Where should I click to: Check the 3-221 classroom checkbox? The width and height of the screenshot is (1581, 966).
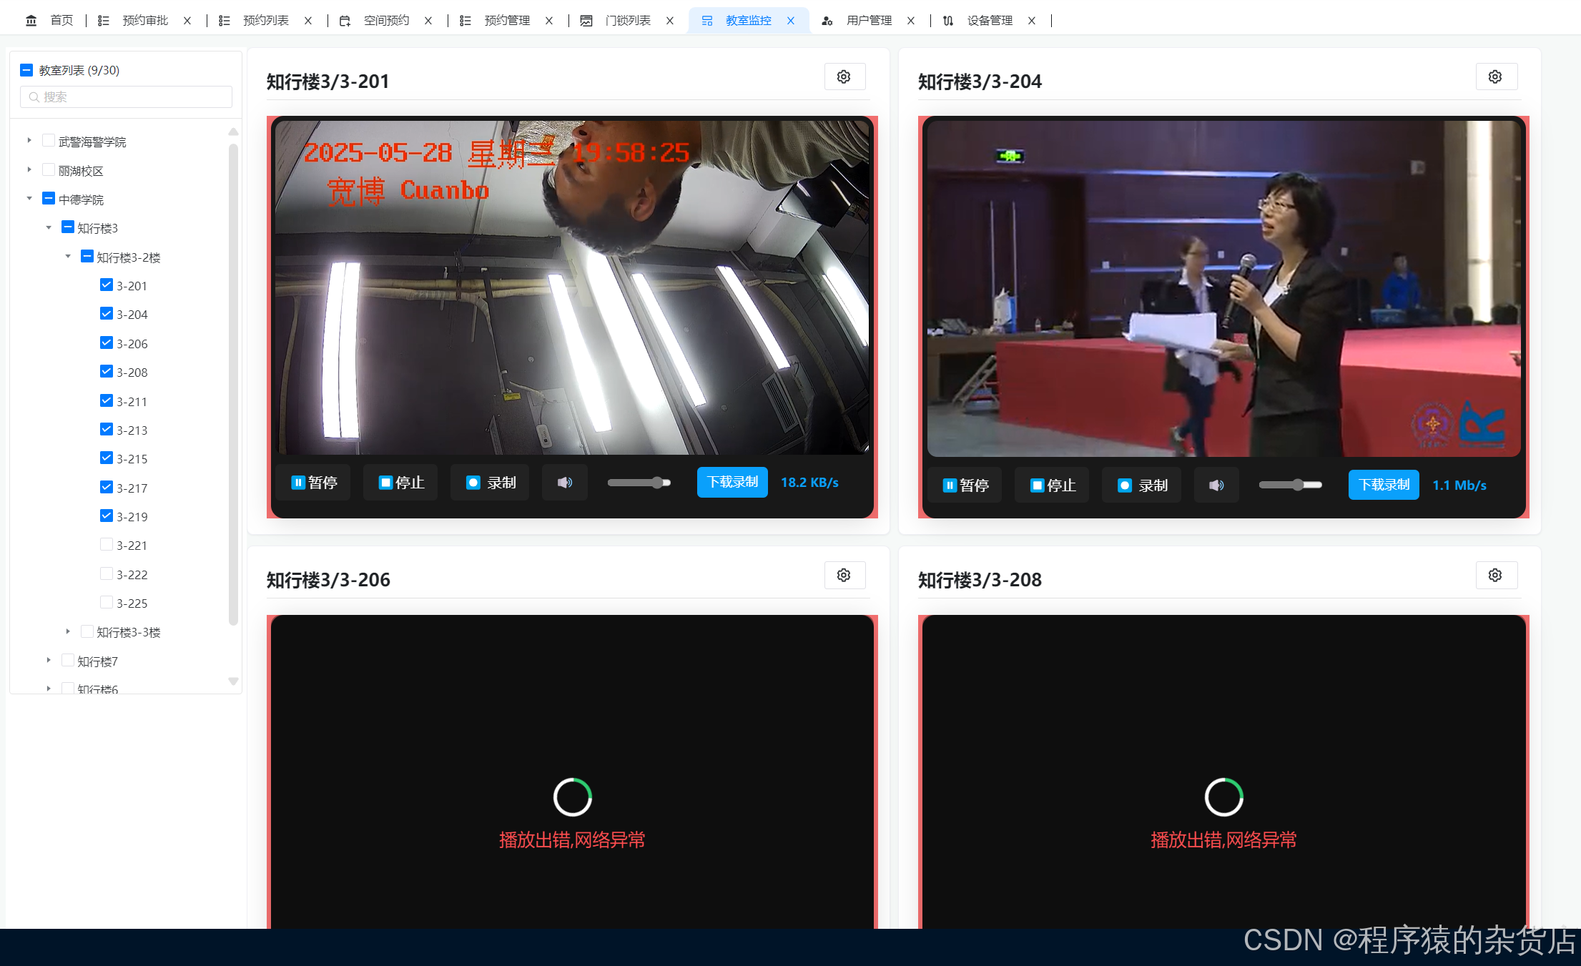point(107,545)
